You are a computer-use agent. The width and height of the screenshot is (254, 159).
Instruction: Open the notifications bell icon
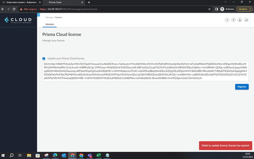233,20
